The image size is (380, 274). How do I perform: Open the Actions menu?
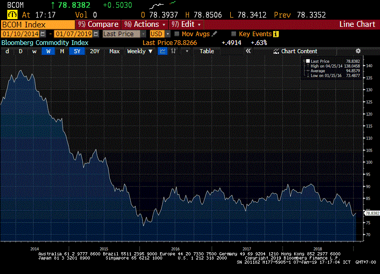click(146, 24)
